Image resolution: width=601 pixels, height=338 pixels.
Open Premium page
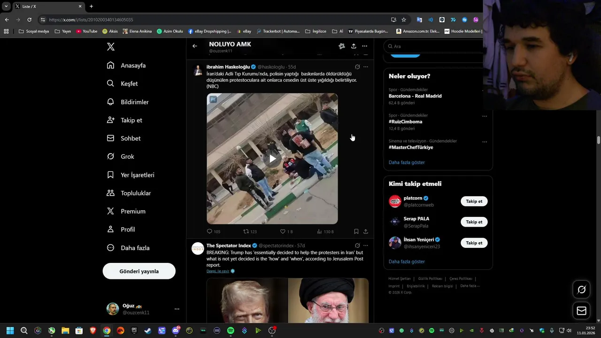(126, 211)
